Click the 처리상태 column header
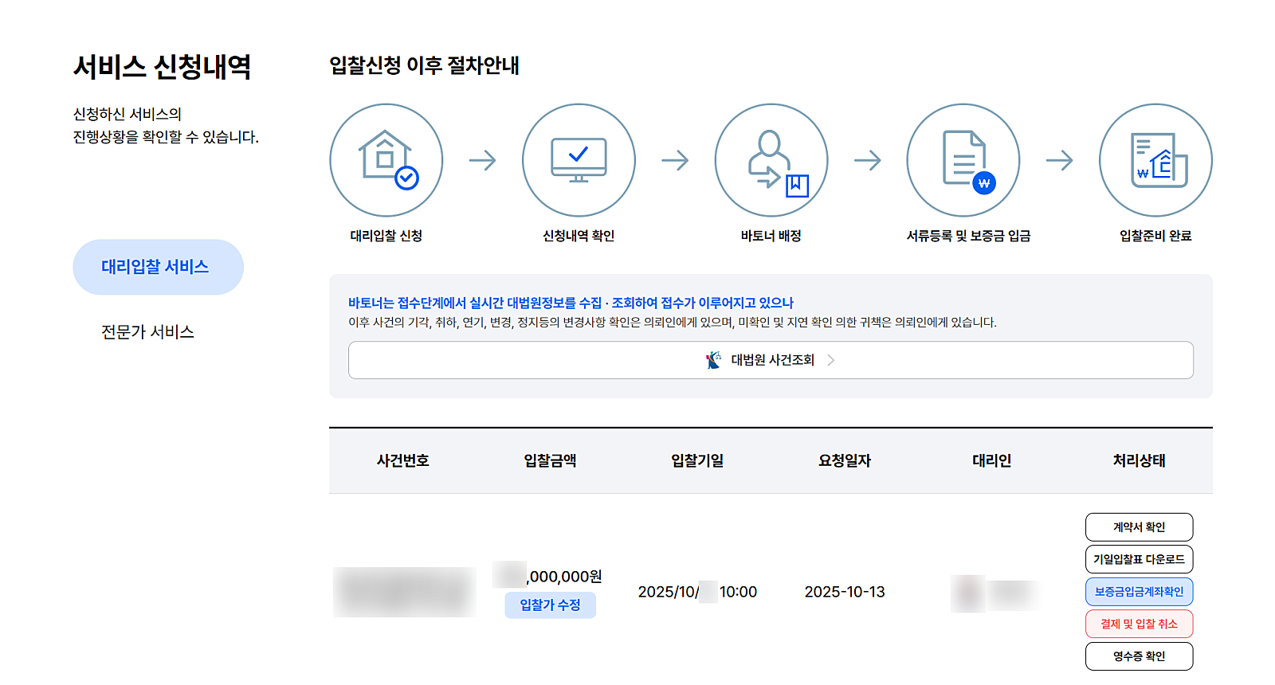The height and width of the screenshot is (685, 1275). [1139, 460]
